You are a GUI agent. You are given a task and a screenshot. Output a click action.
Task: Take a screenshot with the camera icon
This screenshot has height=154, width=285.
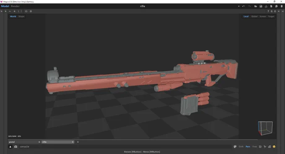pyautogui.click(x=16, y=147)
